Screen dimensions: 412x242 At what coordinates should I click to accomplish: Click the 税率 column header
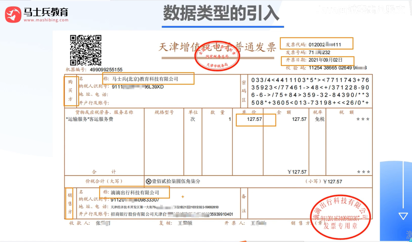point(317,112)
